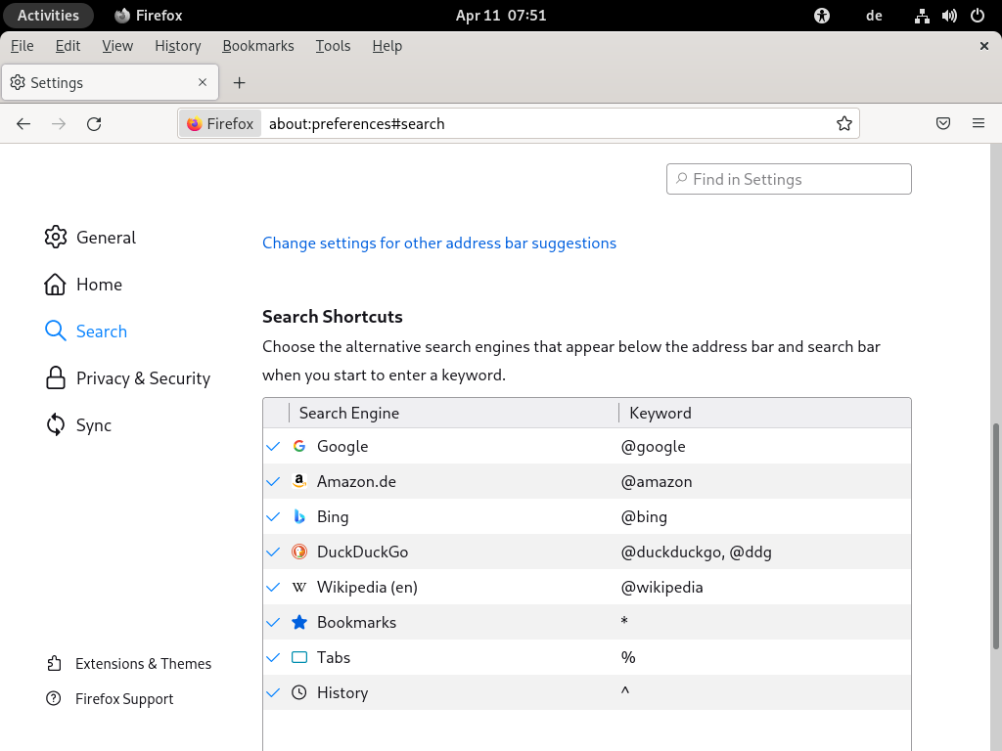This screenshot has width=1002, height=751.
Task: Disable the Bing search shortcut checkbox
Action: (x=273, y=517)
